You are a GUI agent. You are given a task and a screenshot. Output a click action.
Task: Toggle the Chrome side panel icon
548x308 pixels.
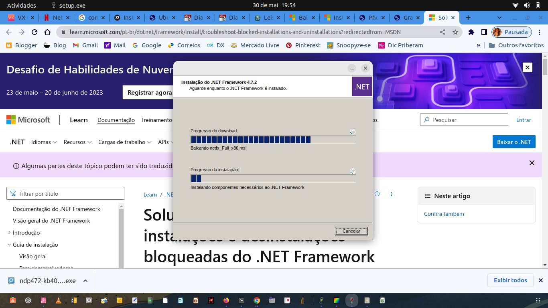pos(484,32)
